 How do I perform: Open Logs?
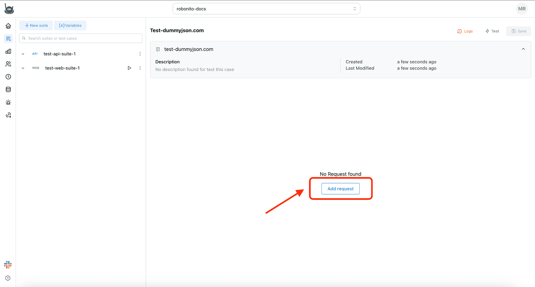[x=465, y=31]
